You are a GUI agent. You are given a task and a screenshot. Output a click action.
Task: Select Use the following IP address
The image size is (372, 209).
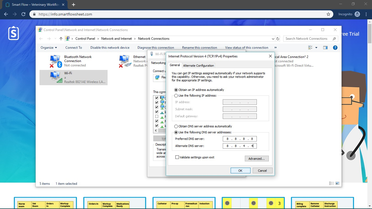pyautogui.click(x=176, y=96)
